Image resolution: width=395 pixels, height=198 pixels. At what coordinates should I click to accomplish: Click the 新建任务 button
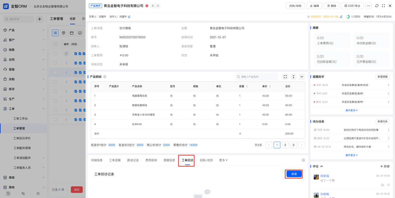click(382, 122)
